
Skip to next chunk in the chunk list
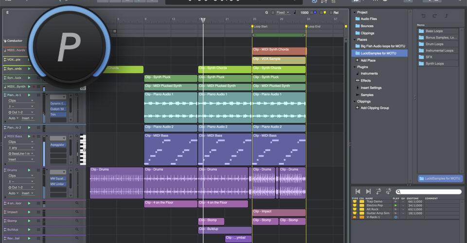tap(368, 191)
